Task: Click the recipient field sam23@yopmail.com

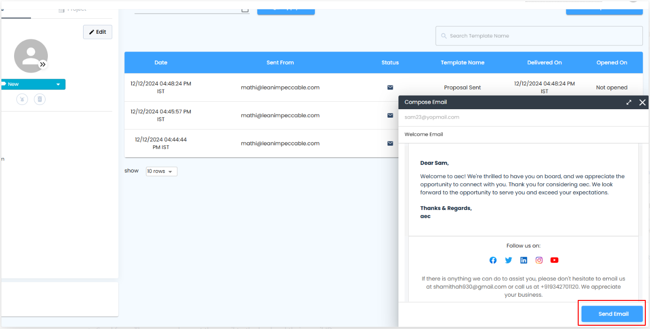Action: (x=523, y=117)
